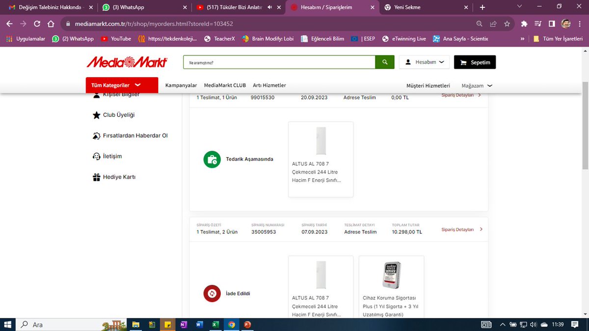Viewport: 589px width, 331px height.
Task: Click the Hediye Kartı gift icon
Action: (x=97, y=177)
